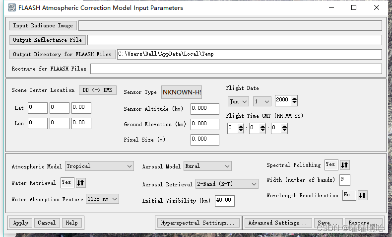Image resolution: width=392 pixels, height=237 pixels.
Task: Click the Flight Time hours field
Action: (233, 128)
